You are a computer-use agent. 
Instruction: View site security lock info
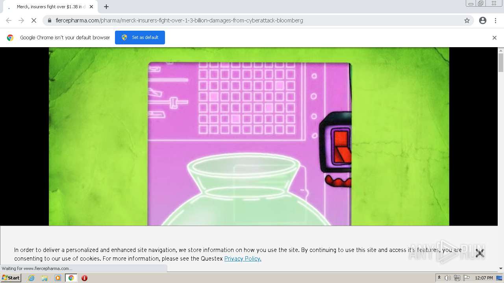pos(50,20)
